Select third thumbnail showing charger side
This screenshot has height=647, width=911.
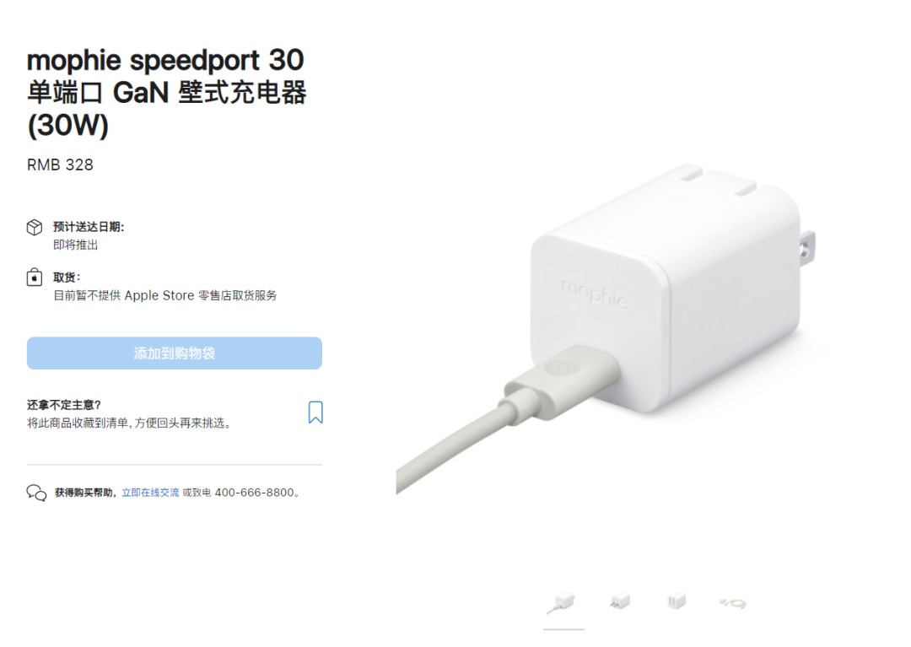(677, 601)
